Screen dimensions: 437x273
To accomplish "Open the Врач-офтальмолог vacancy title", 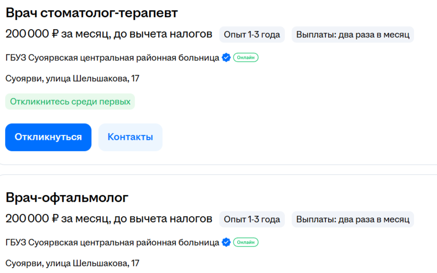I will point(67,197).
